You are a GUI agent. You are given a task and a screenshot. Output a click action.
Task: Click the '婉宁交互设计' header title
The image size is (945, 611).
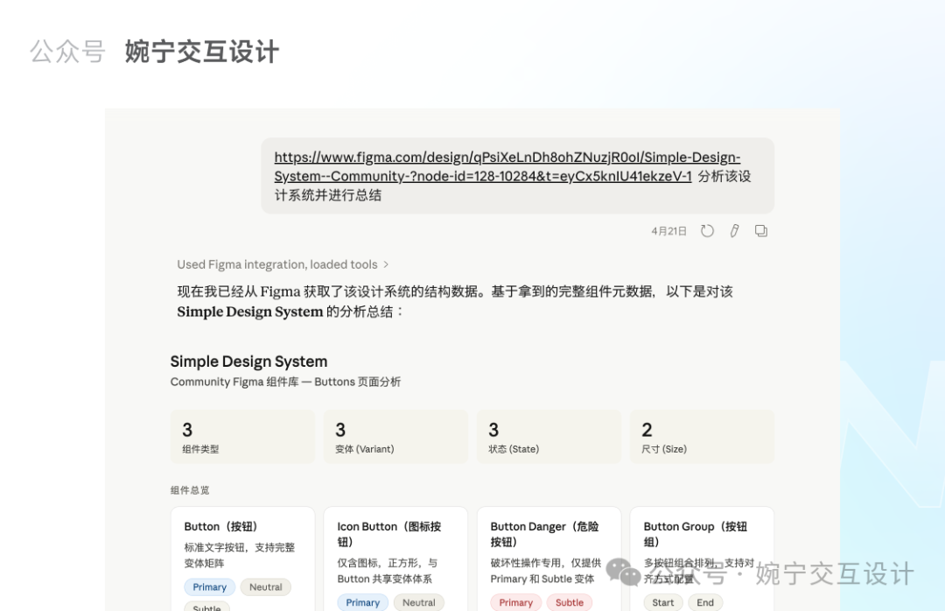(202, 52)
